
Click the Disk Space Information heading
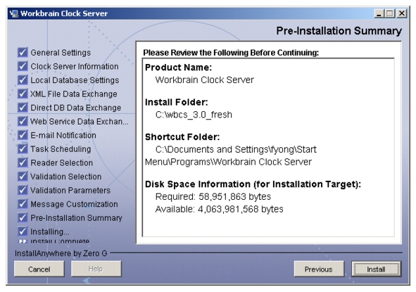click(x=253, y=184)
